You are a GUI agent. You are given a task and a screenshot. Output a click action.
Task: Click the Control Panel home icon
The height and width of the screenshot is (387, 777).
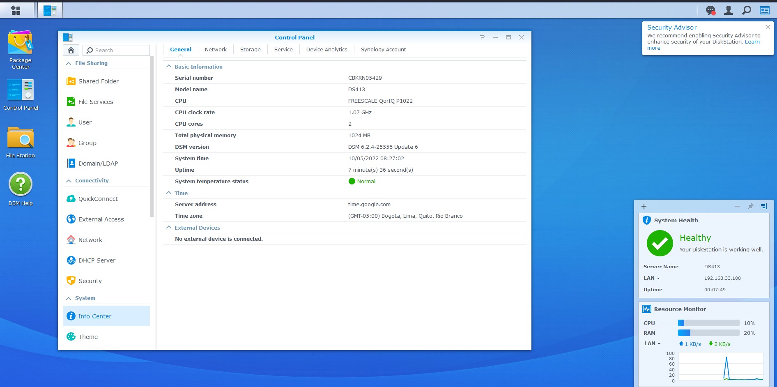[71, 50]
